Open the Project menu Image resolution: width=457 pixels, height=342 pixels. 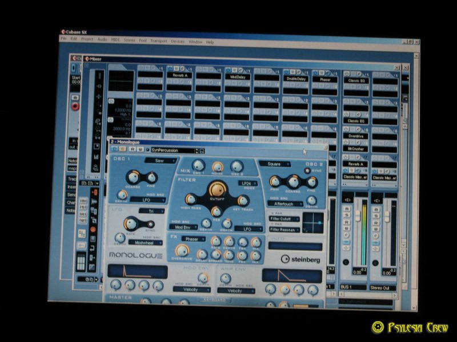[87, 39]
